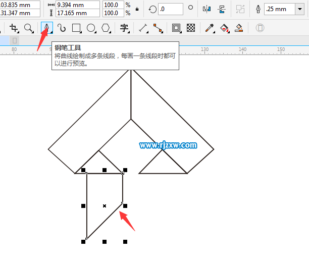Click the greyed-out rounded toolbar icon
Viewport: 309px width, 266px height.
point(260,28)
